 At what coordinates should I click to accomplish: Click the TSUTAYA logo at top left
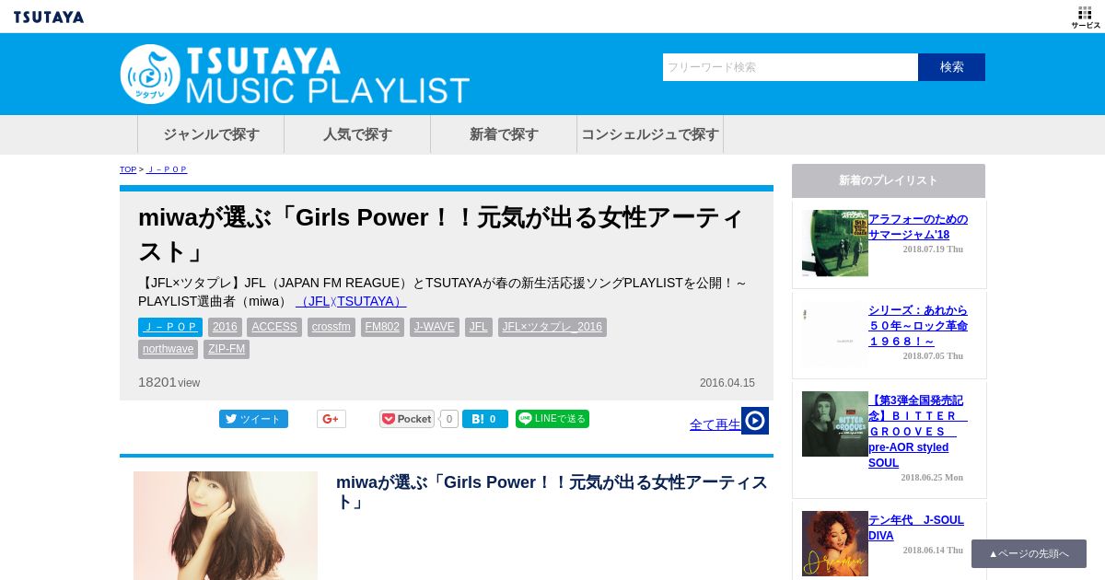pos(49,17)
